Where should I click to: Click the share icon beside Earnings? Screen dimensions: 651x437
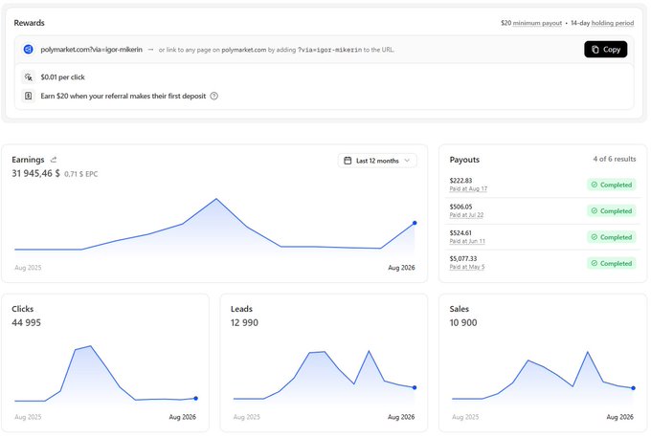coord(54,160)
